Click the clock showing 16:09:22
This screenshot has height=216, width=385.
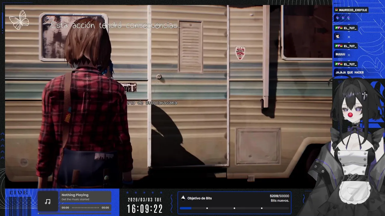(145, 208)
